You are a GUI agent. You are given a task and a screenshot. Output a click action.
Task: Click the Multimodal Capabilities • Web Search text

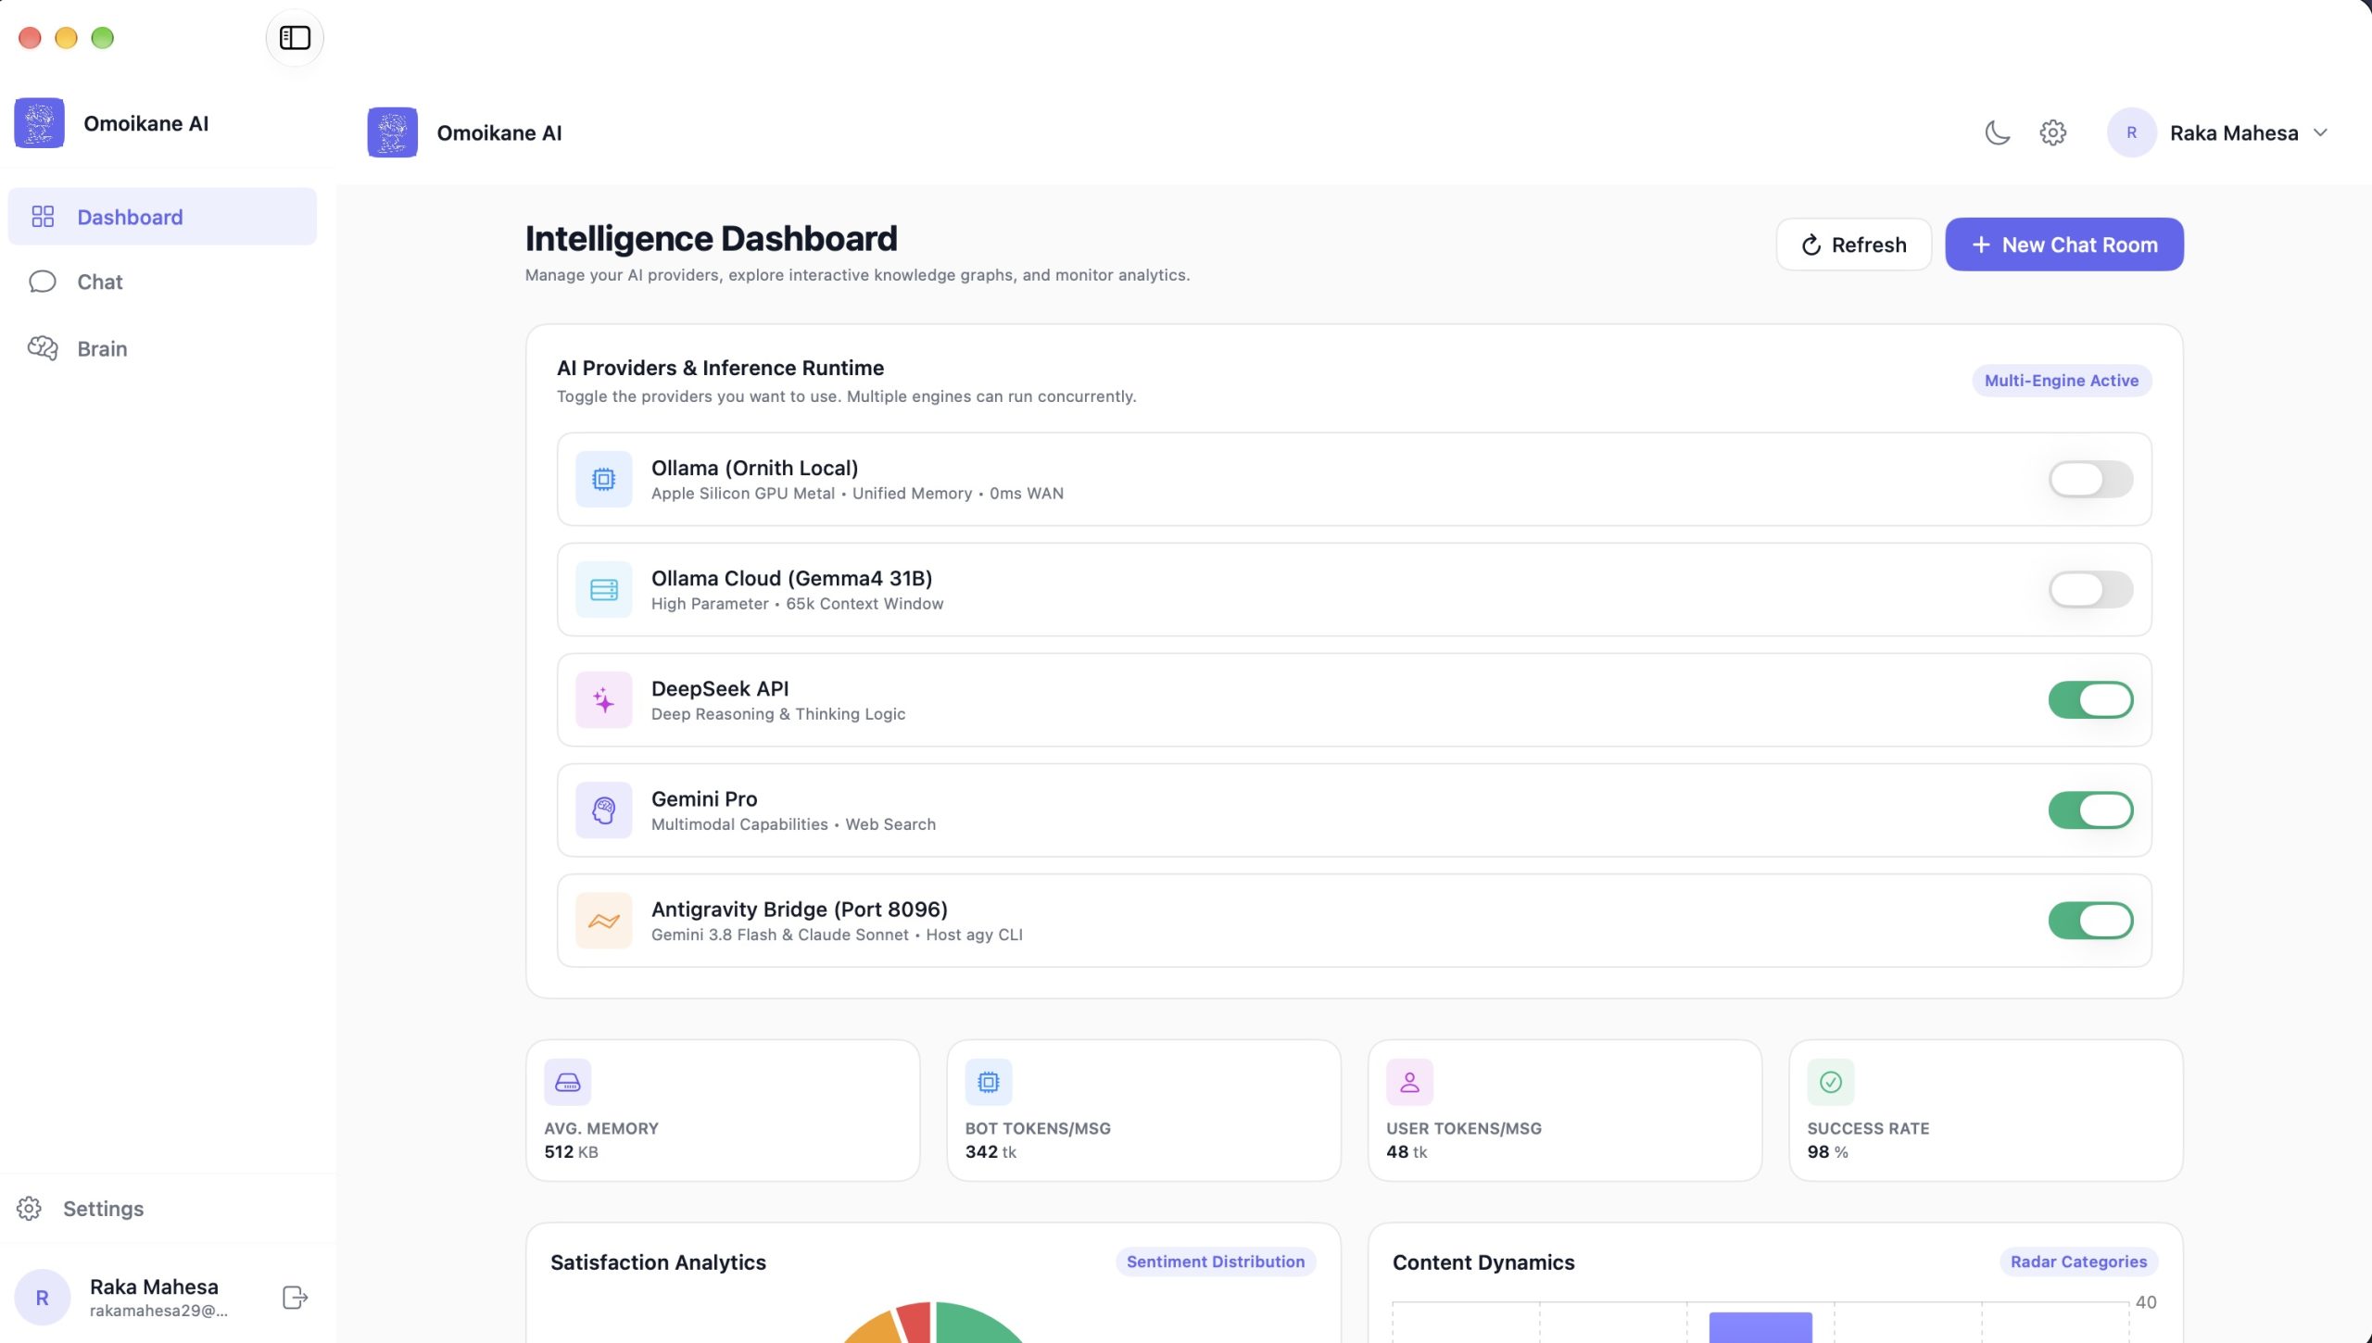[x=793, y=824]
